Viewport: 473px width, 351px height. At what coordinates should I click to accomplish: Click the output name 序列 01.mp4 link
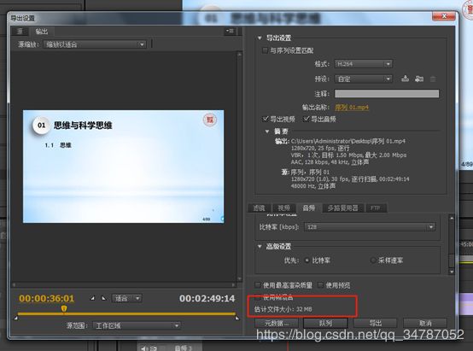352,107
